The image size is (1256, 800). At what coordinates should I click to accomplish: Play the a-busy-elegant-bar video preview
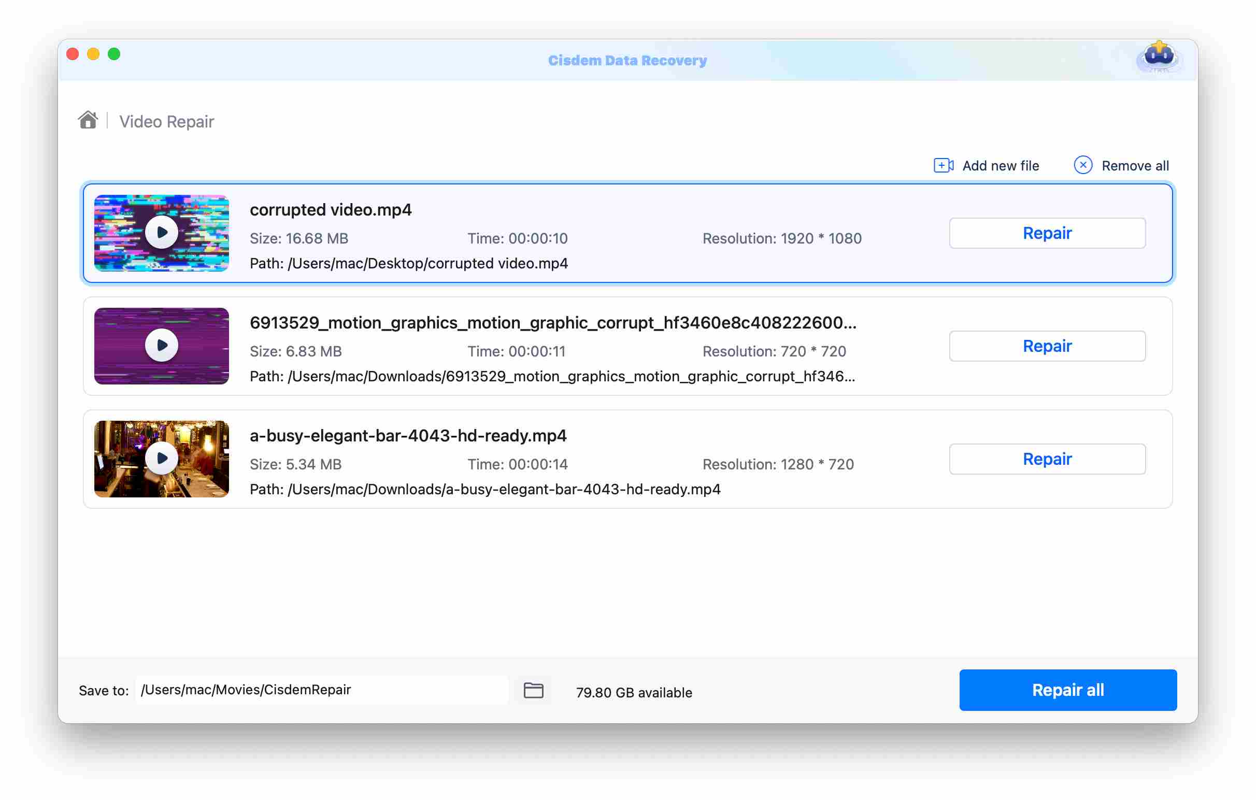tap(161, 458)
